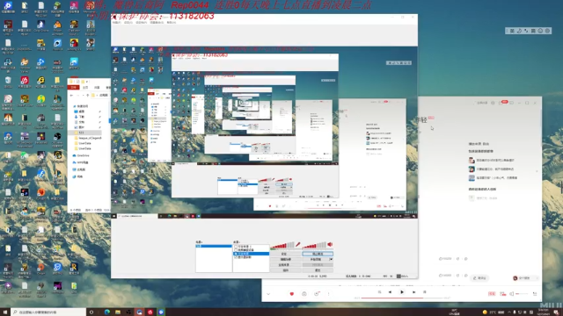The width and height of the screenshot is (563, 316).
Task: Click the music player volume speaker icon
Action: coord(512,294)
